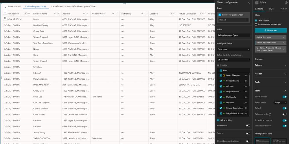Click the New sheet button
The height and width of the screenshot is (144, 289).
pyautogui.click(x=270, y=30)
